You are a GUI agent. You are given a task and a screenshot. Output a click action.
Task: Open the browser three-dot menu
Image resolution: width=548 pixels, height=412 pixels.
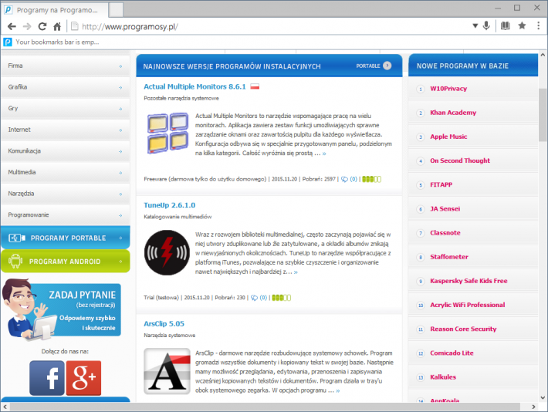point(538,25)
